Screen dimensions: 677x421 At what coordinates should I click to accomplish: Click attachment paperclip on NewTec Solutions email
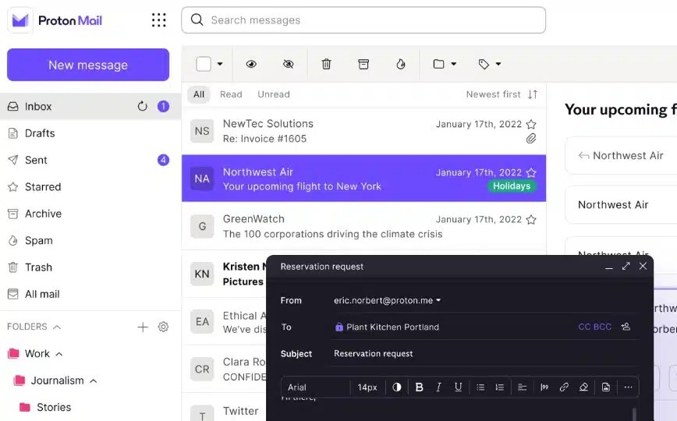tap(531, 139)
